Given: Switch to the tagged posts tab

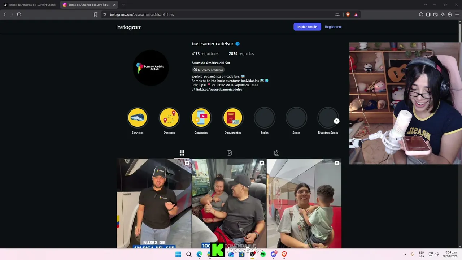Looking at the screenshot, I should pos(276,153).
